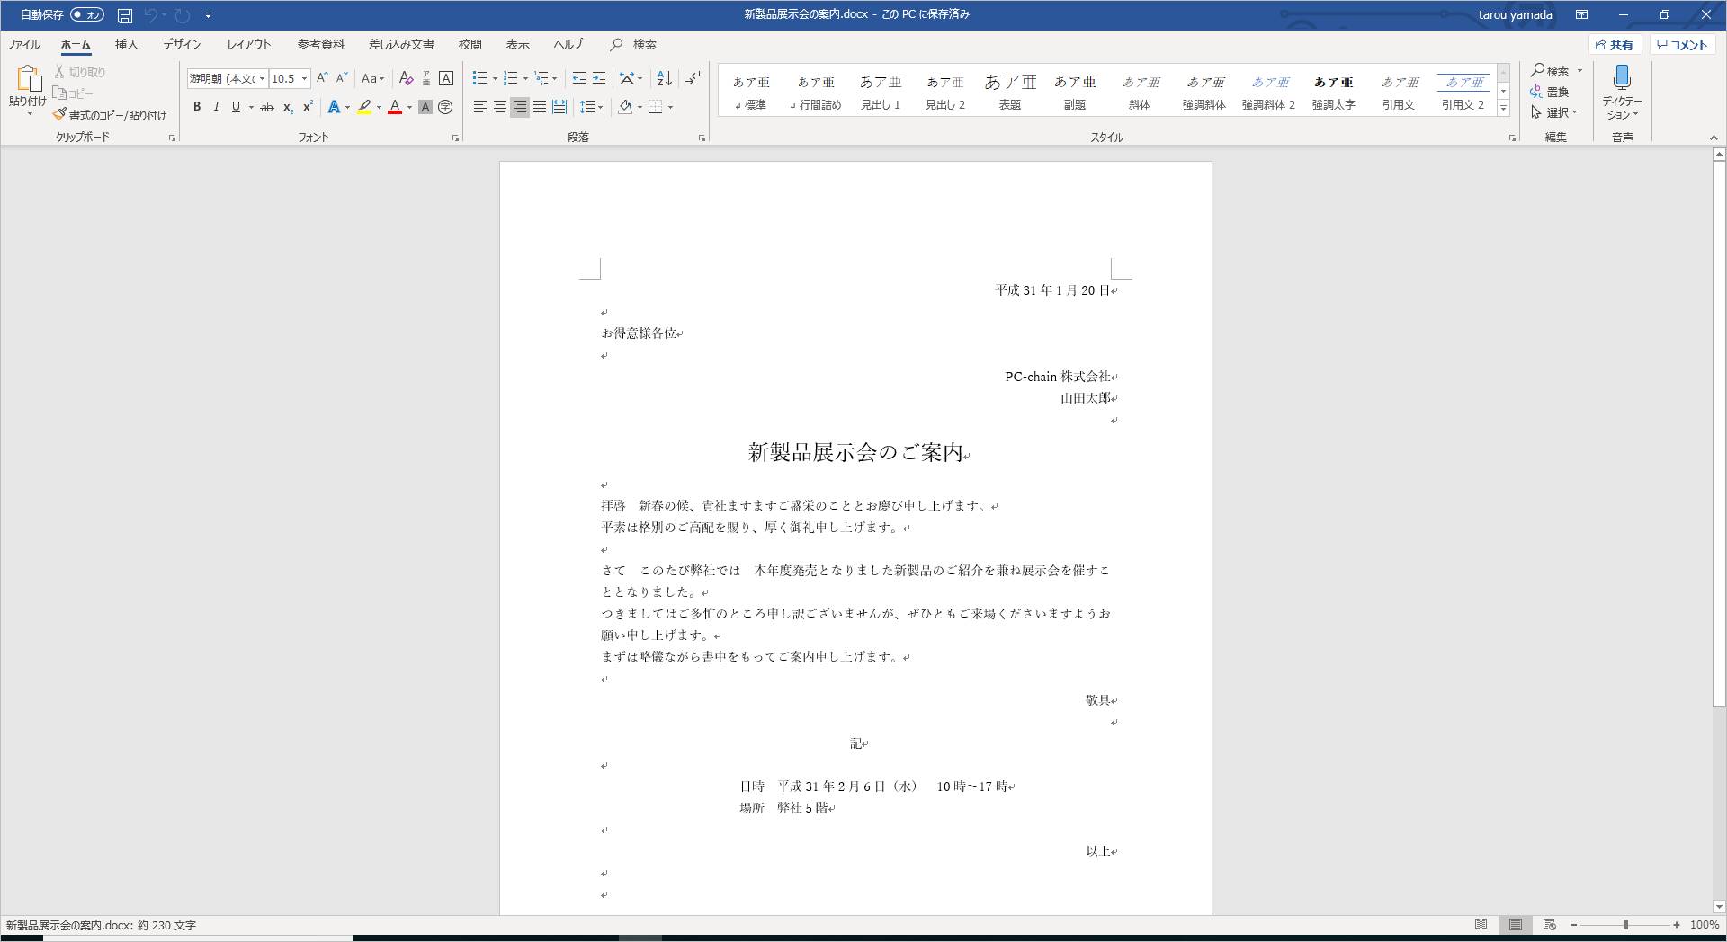
Task: Switch to the 挿入 ribbon tab
Action: [126, 44]
